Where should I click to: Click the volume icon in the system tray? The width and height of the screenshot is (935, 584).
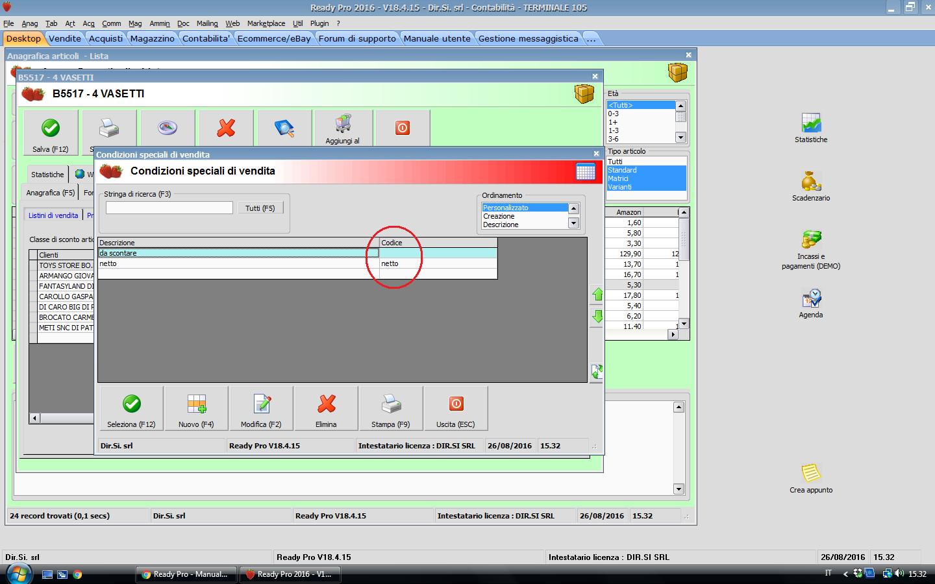(x=899, y=574)
